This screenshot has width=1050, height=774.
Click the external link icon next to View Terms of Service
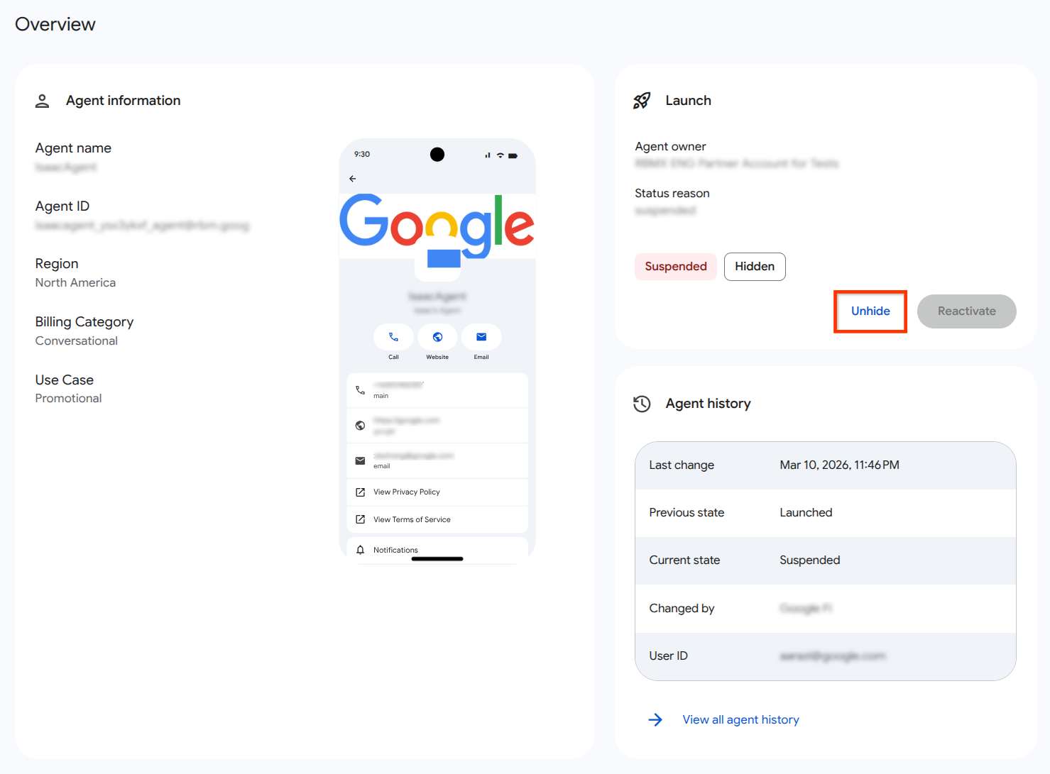point(360,519)
